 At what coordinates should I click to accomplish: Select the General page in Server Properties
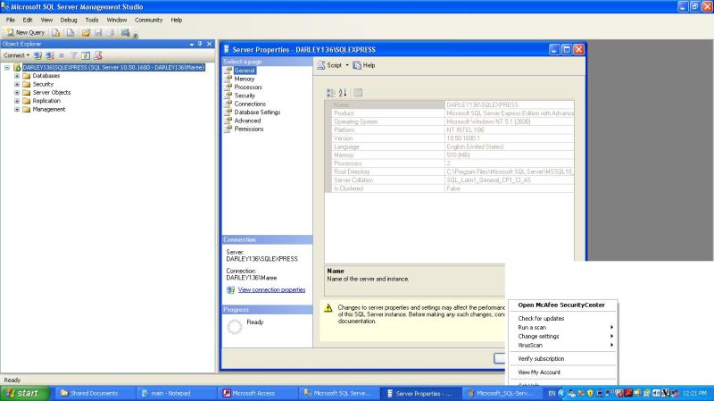point(245,71)
